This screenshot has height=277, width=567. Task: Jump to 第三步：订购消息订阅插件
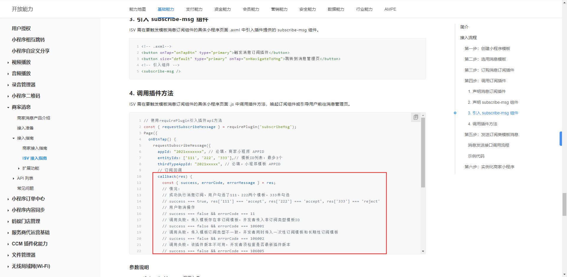[x=489, y=70]
